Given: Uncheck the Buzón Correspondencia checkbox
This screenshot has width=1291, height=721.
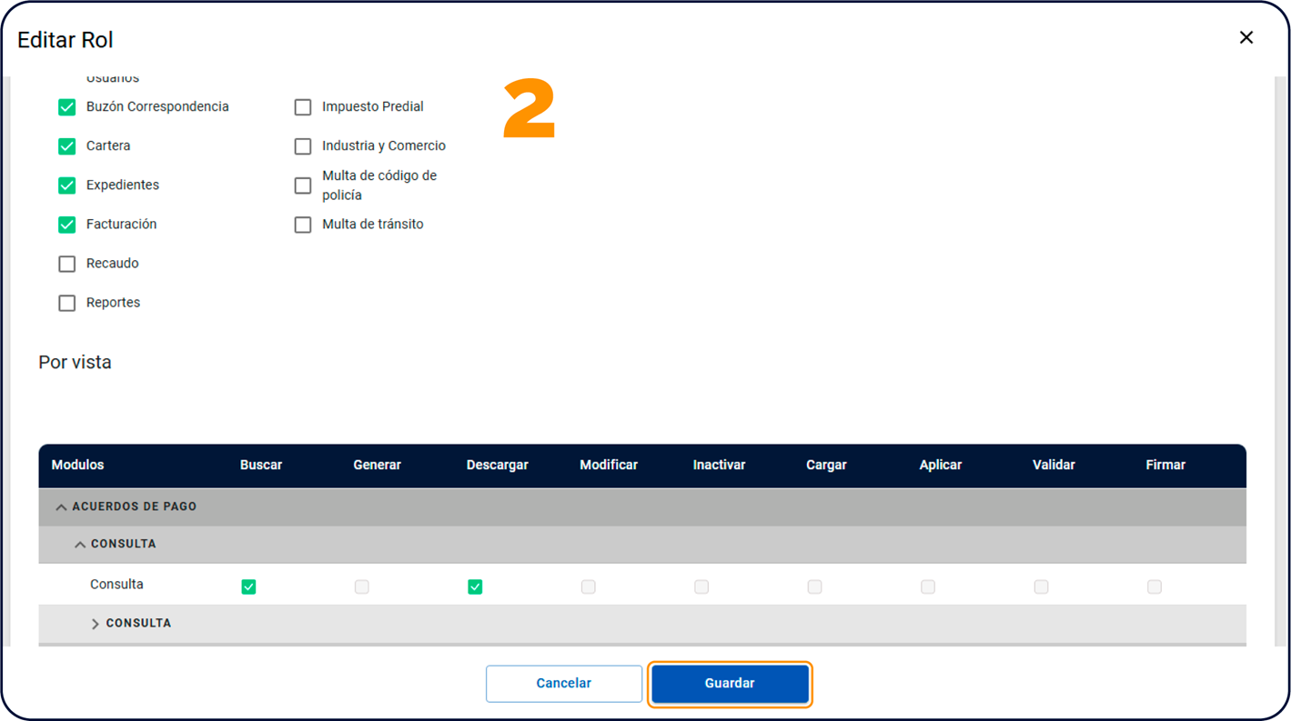Looking at the screenshot, I should pyautogui.click(x=67, y=107).
